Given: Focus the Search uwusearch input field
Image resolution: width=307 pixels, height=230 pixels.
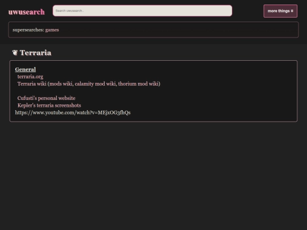Looking at the screenshot, I should (142, 11).
